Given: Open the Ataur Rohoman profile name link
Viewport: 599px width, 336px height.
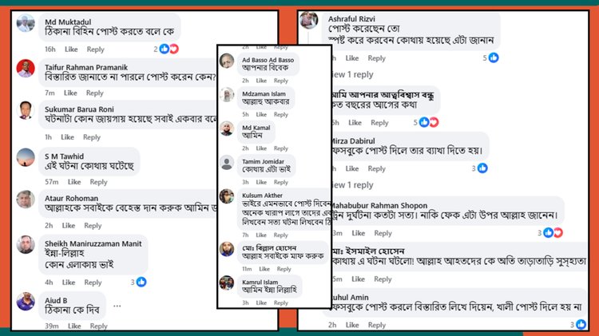Looking at the screenshot, I should 71,198.
